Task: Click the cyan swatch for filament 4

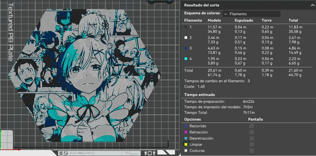Action: coord(186,59)
